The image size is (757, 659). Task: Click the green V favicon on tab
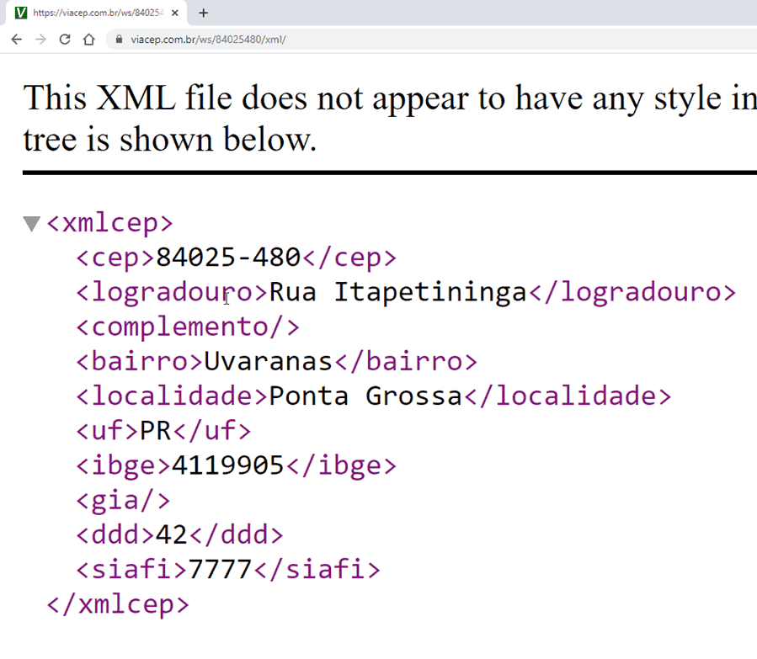coord(21,13)
